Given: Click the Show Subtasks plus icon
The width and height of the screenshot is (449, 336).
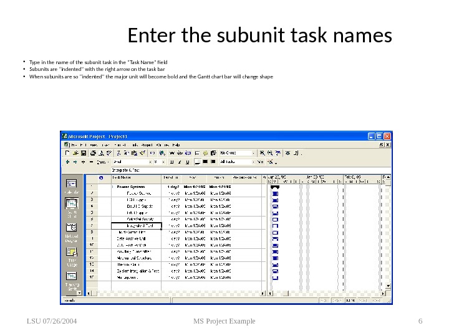Looking at the screenshot, I should click(x=84, y=162).
